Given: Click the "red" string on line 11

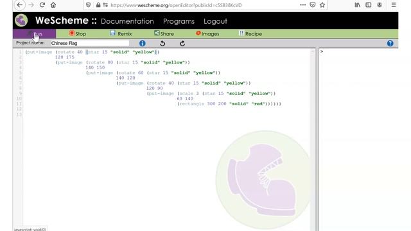Looking at the screenshot, I should (258, 104).
